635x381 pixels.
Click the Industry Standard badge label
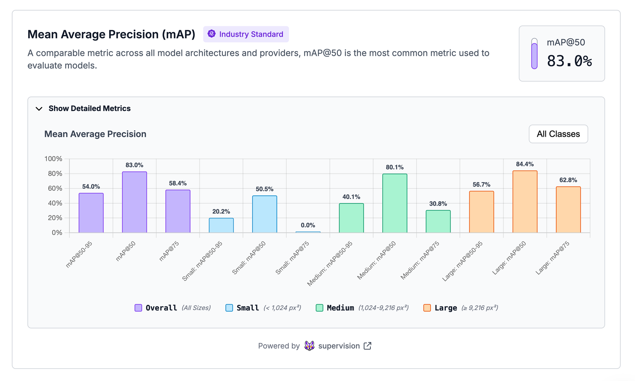tap(251, 34)
